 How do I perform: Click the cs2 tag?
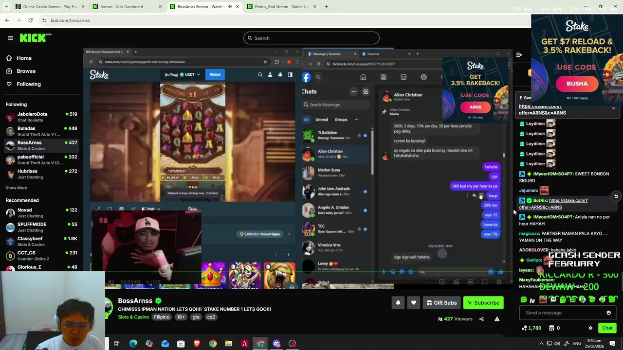[x=211, y=317]
